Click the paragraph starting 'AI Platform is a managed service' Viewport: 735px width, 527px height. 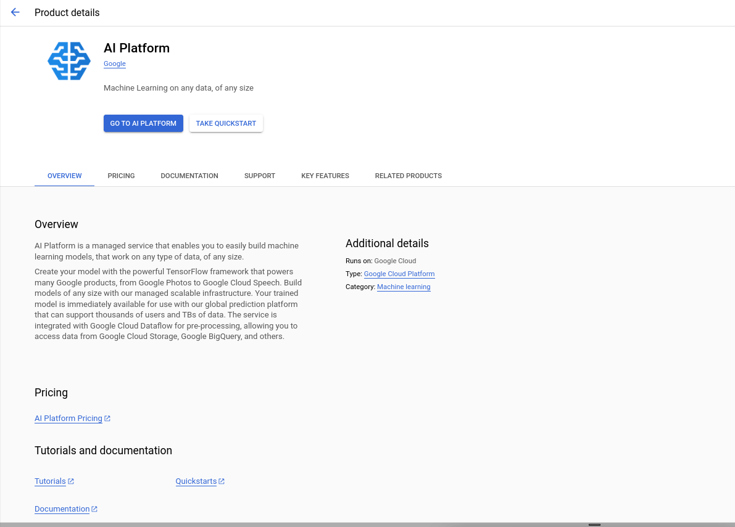(167, 251)
